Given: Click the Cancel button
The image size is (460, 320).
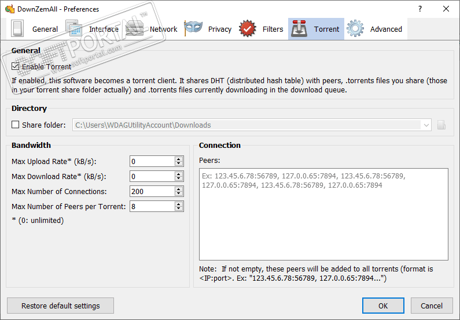Looking at the screenshot, I should tap(432, 306).
